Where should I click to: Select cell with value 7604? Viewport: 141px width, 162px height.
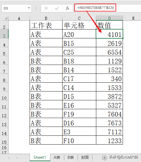[x=110, y=113]
